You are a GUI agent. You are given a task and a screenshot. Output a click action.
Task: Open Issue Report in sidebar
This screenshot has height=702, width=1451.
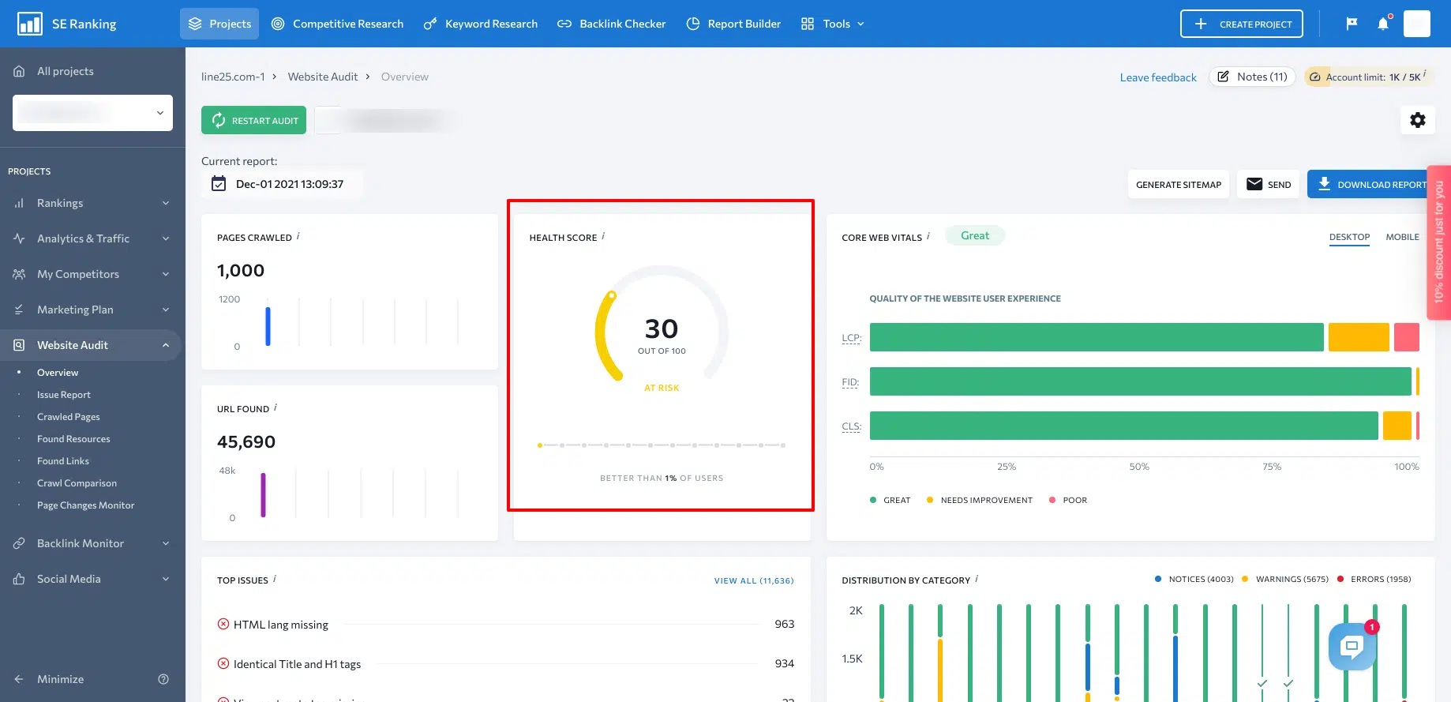[64, 395]
